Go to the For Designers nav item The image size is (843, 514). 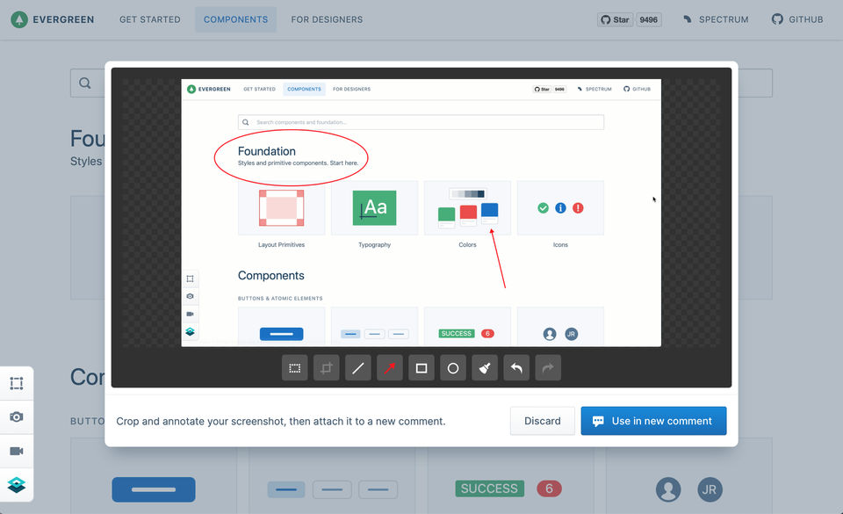(x=327, y=19)
